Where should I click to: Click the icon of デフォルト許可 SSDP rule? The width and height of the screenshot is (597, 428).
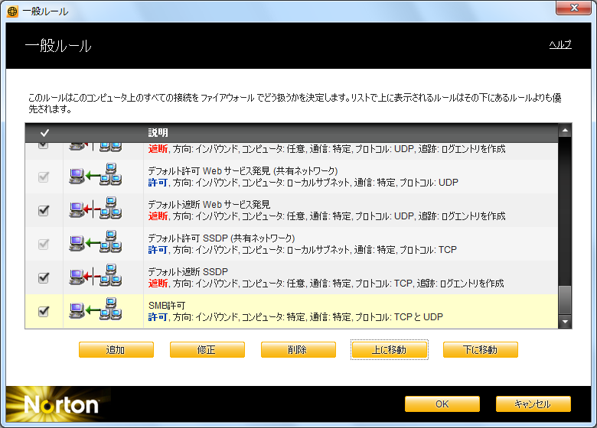(x=96, y=244)
